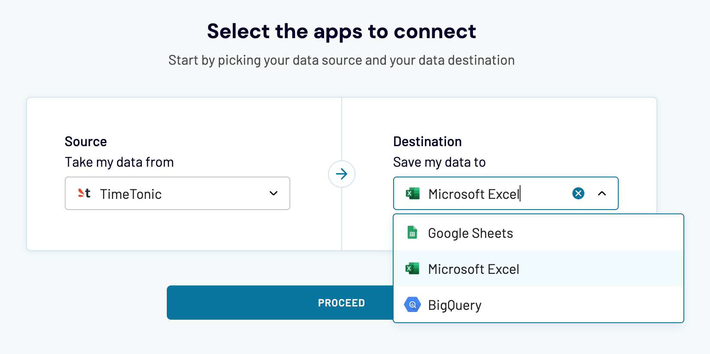
Task: Click the Save my data to label
Action: 439,162
